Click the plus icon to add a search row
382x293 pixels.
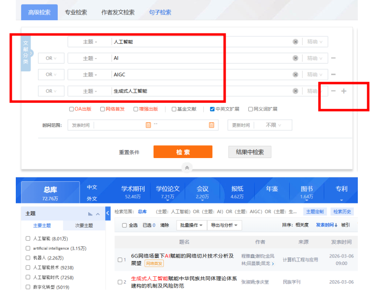tap(344, 91)
